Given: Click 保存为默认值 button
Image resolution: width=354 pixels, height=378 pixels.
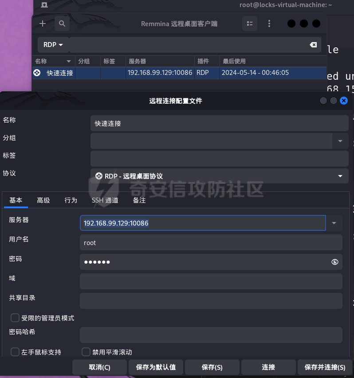Looking at the screenshot, I should 156,367.
